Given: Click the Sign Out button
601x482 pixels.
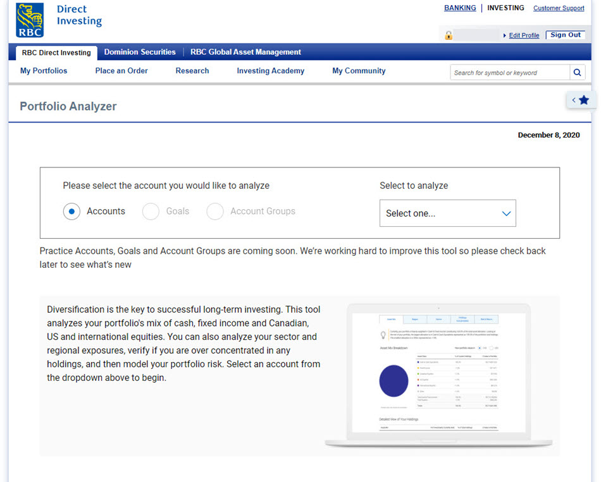Looking at the screenshot, I should pos(566,35).
